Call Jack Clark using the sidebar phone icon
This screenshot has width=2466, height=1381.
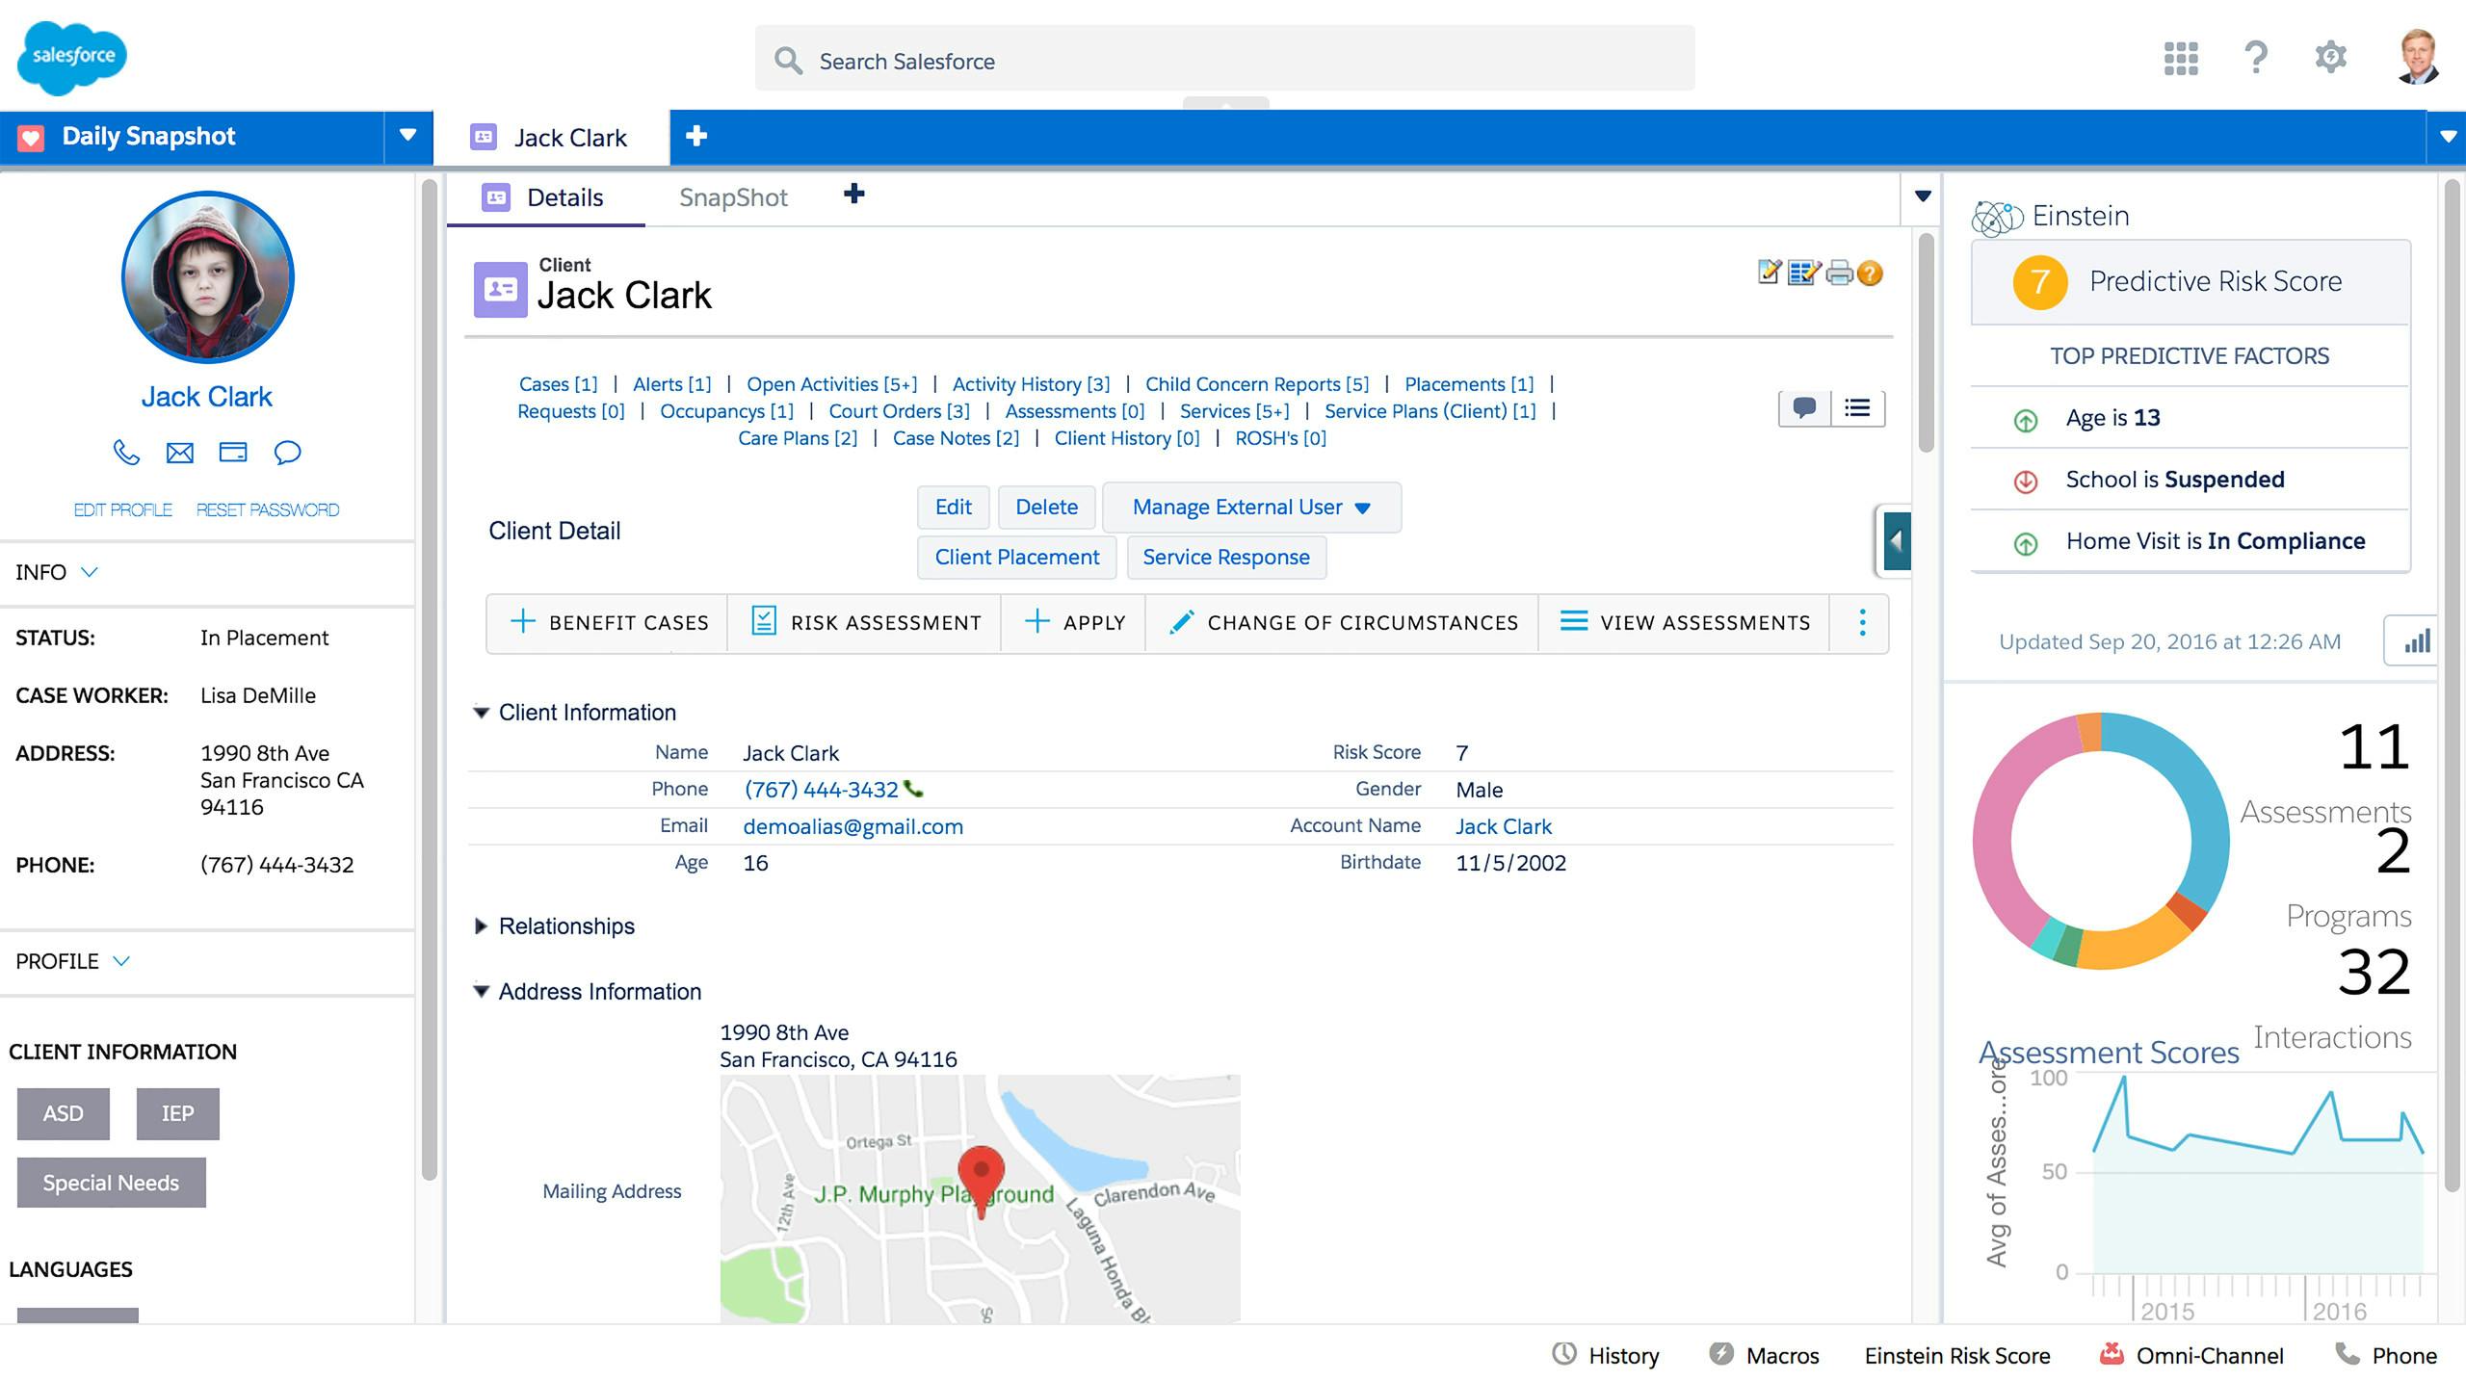126,452
